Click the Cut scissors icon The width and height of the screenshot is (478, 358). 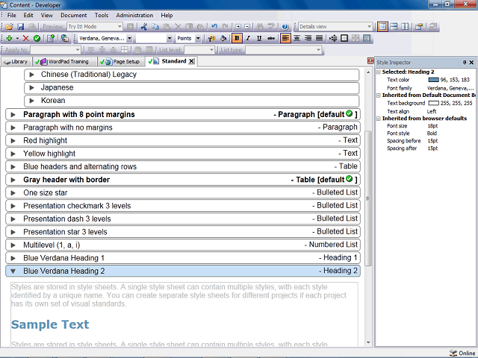click(144, 27)
